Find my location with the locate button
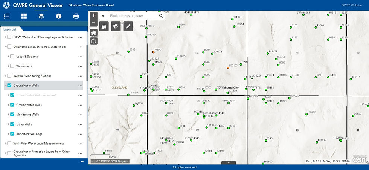This screenshot has height=170, width=369. pyautogui.click(x=94, y=41)
